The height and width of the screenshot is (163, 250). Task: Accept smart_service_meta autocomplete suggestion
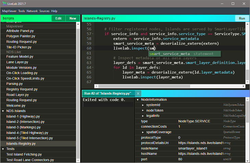pos(185,54)
